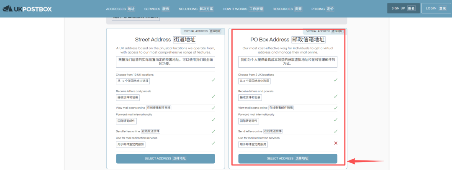Click PO Box send letters online checkmark
This screenshot has height=170, width=452.
(336, 131)
